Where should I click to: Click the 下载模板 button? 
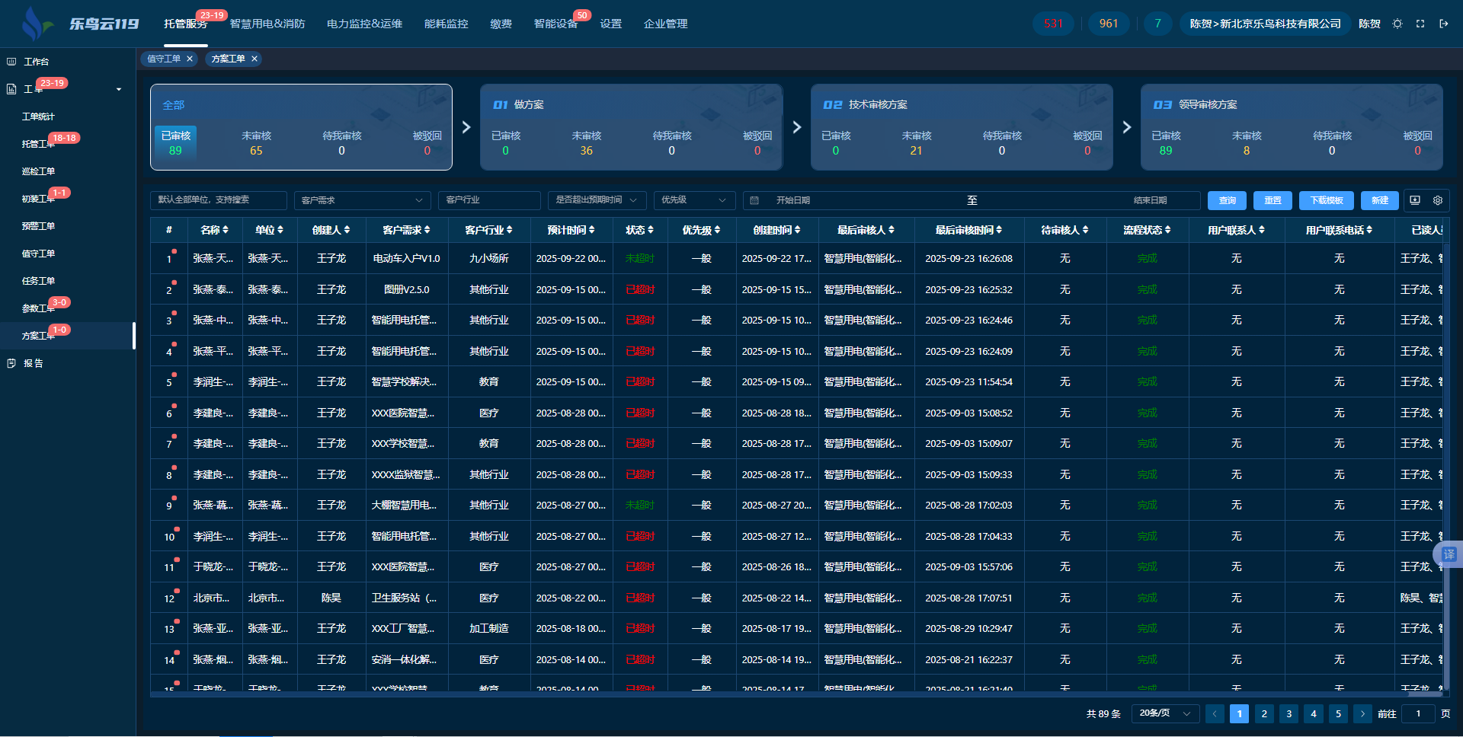[1326, 200]
